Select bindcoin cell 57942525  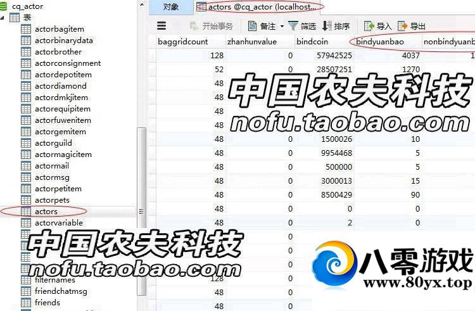click(324, 55)
